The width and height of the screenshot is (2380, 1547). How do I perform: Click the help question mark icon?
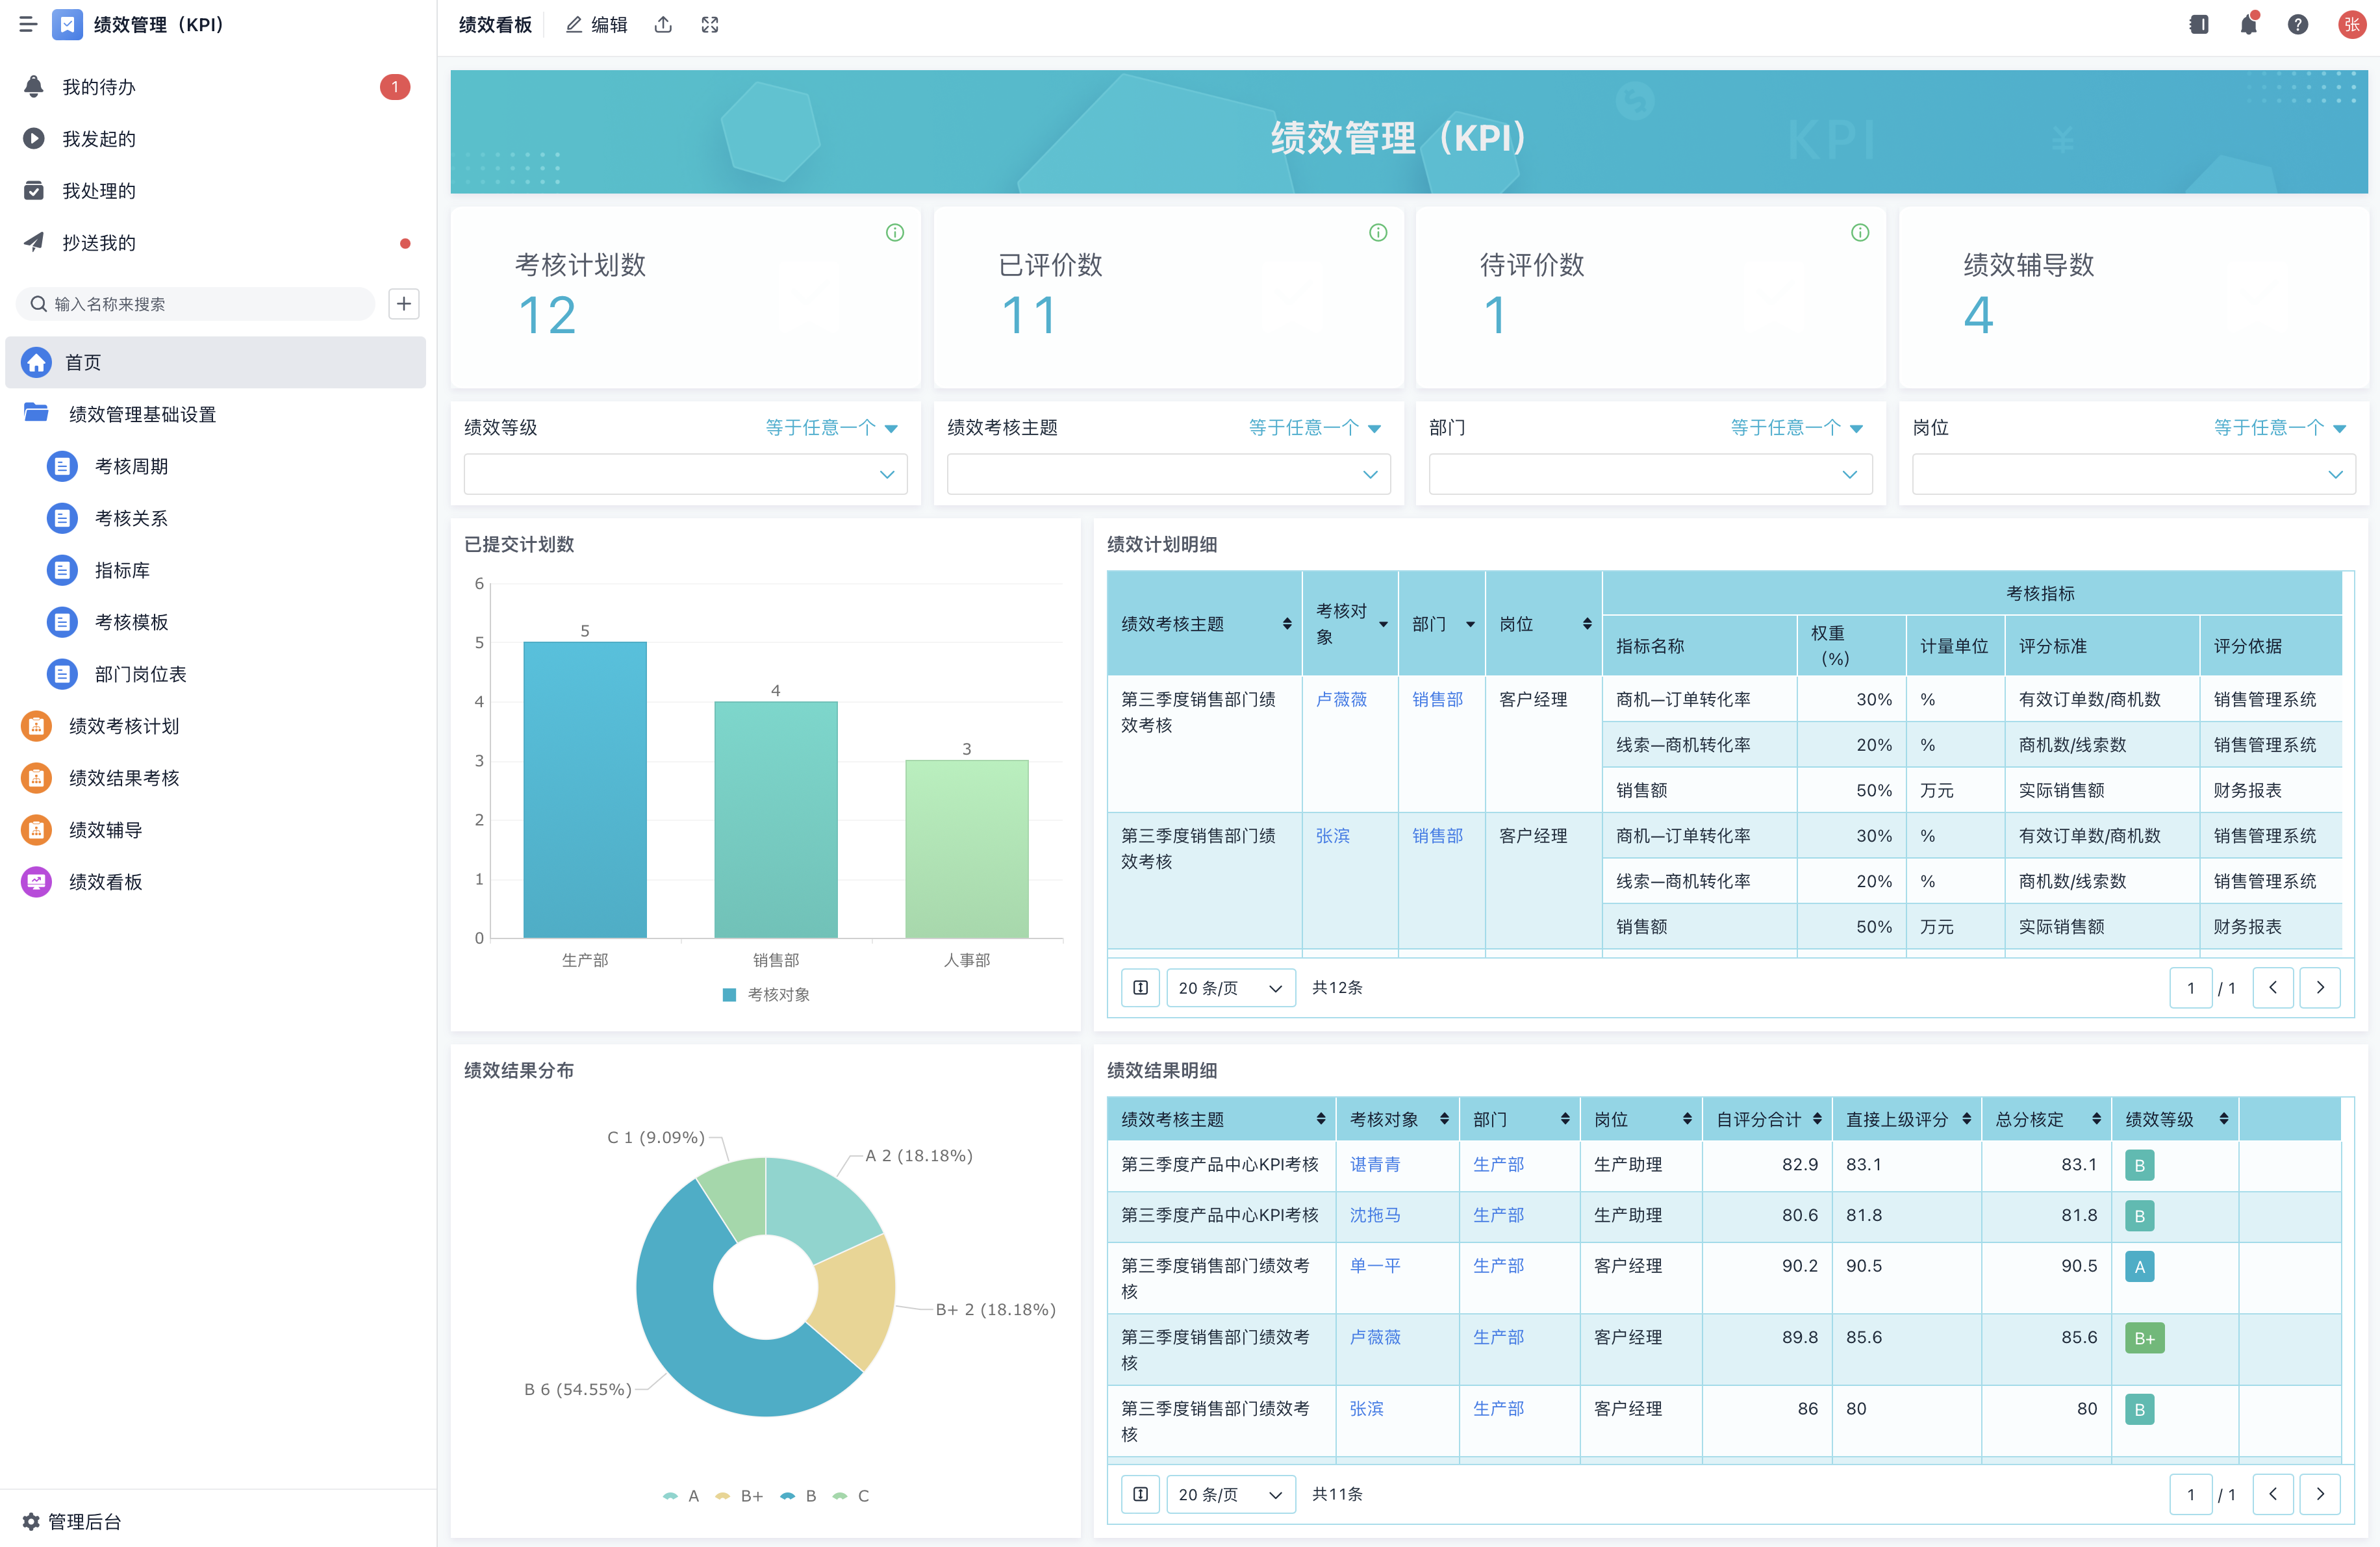pyautogui.click(x=2298, y=25)
